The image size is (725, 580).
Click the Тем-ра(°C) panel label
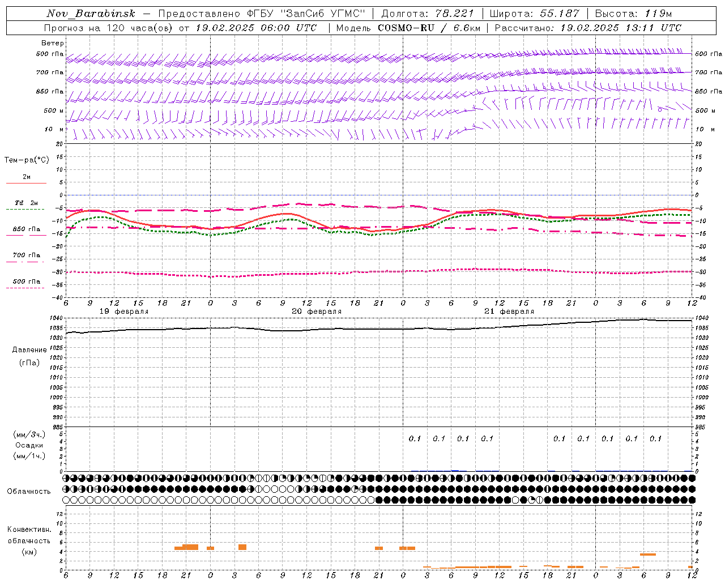(x=27, y=160)
